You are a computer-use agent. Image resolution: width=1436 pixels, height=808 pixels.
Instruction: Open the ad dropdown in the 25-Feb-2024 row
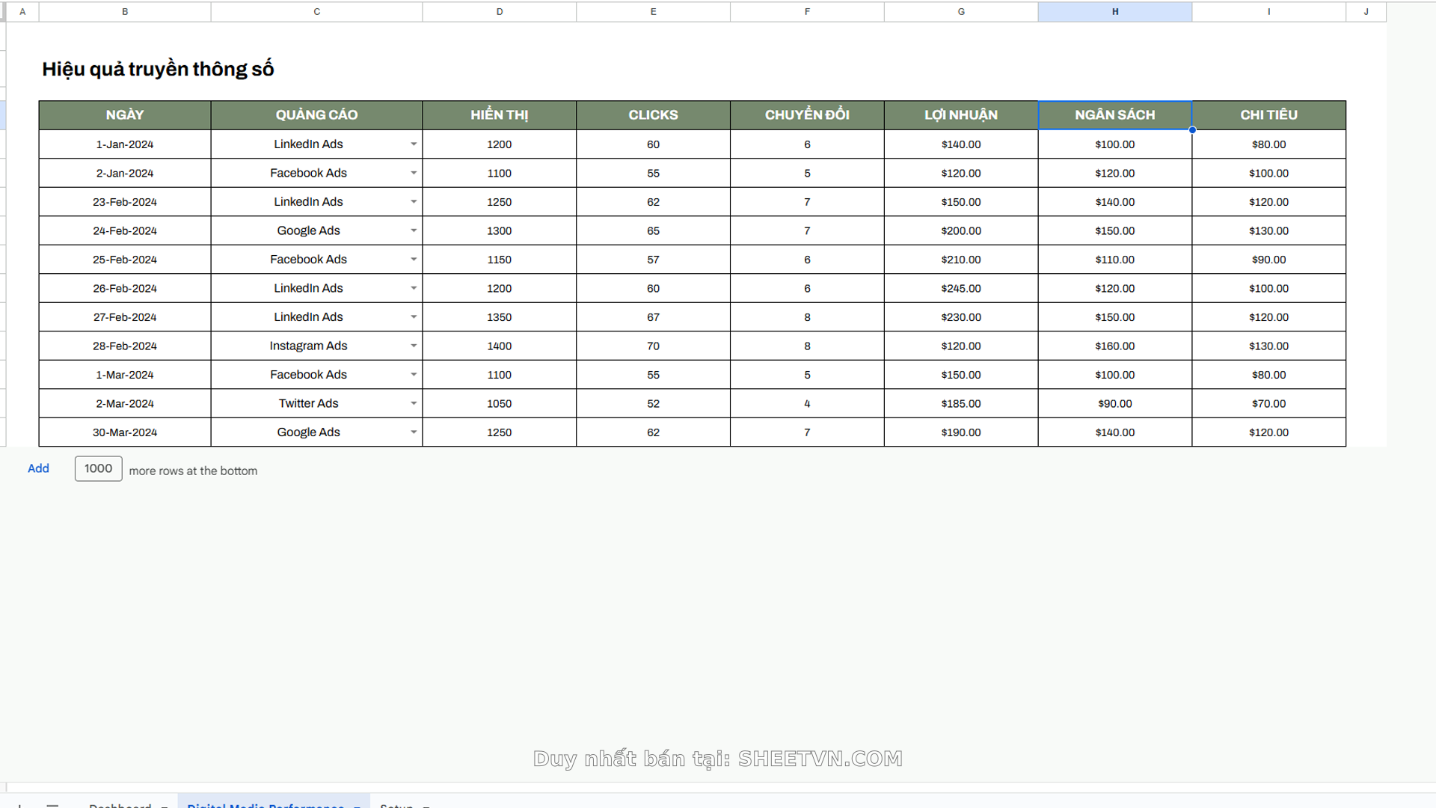point(414,260)
